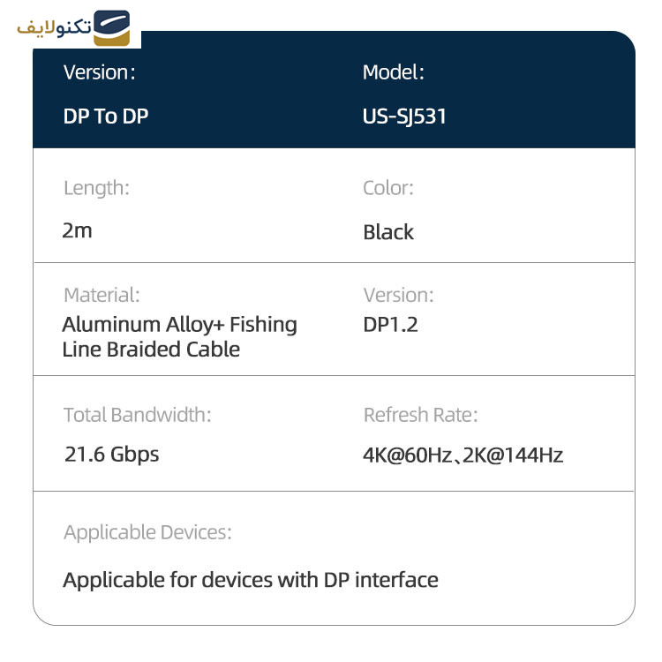Click the 'Applicable Devices:' label

tap(147, 532)
